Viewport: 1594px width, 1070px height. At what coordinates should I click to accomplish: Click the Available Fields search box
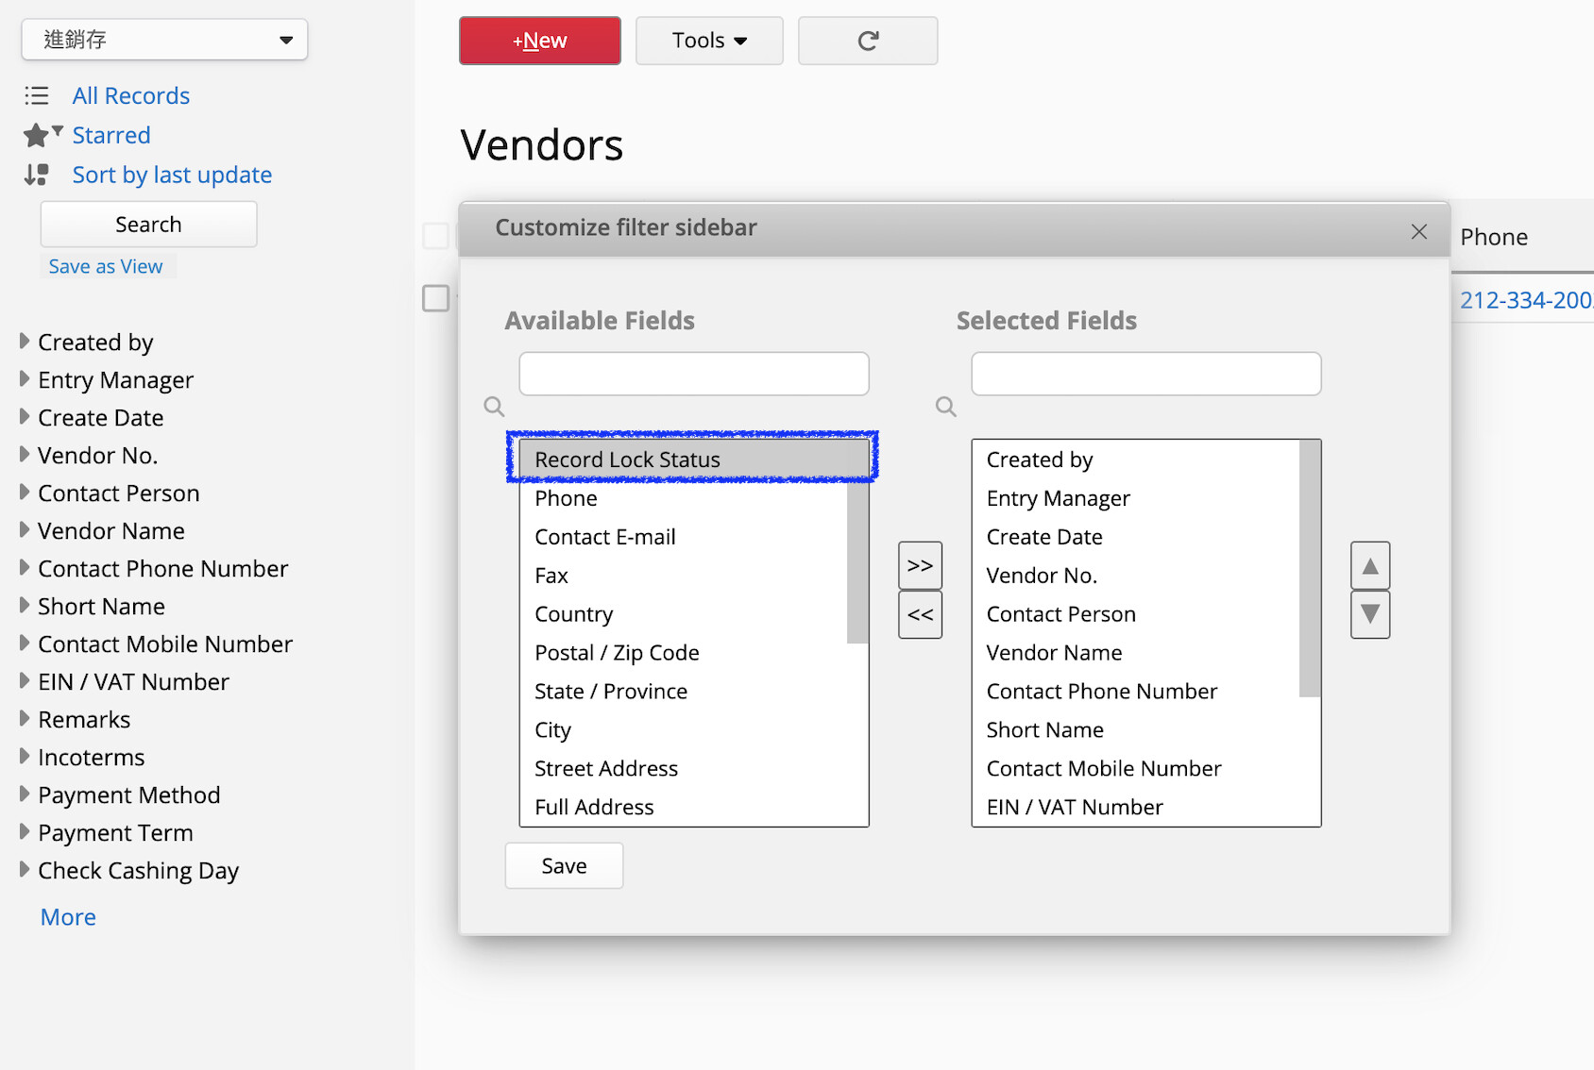click(693, 374)
